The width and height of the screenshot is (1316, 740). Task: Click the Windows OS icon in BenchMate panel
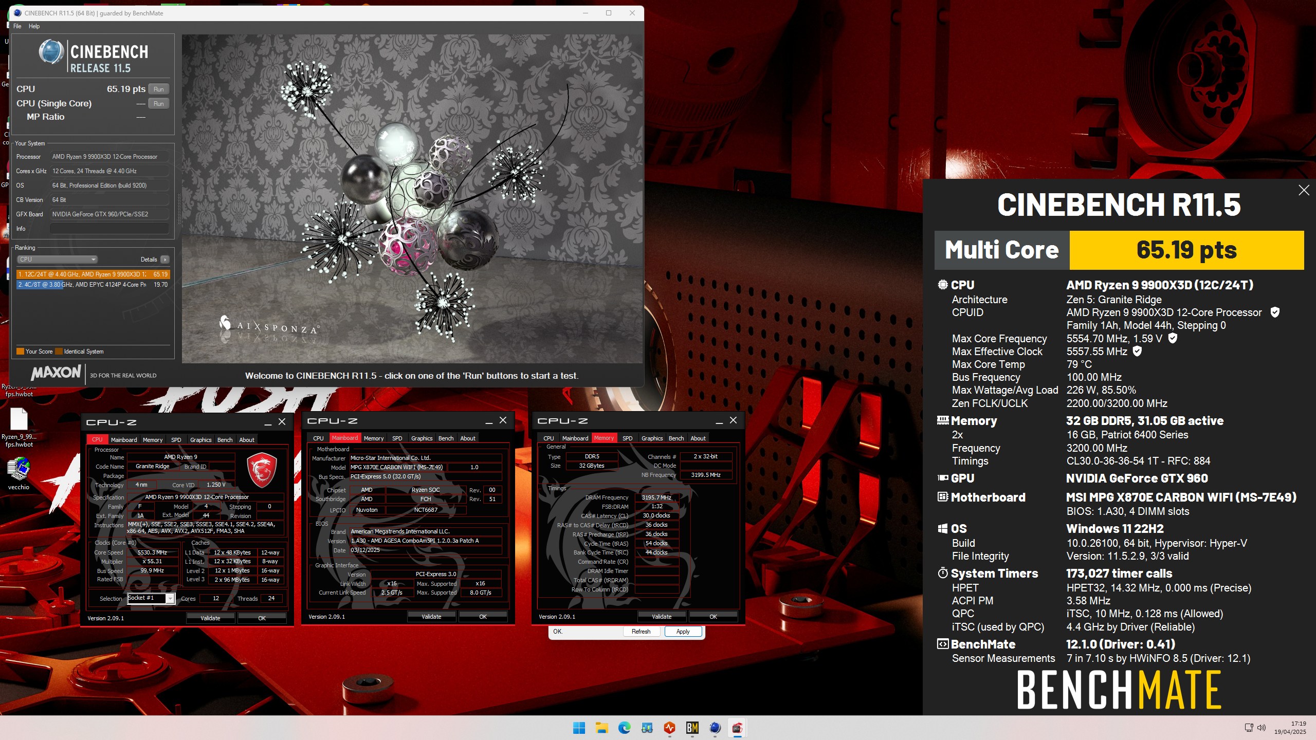pyautogui.click(x=943, y=528)
